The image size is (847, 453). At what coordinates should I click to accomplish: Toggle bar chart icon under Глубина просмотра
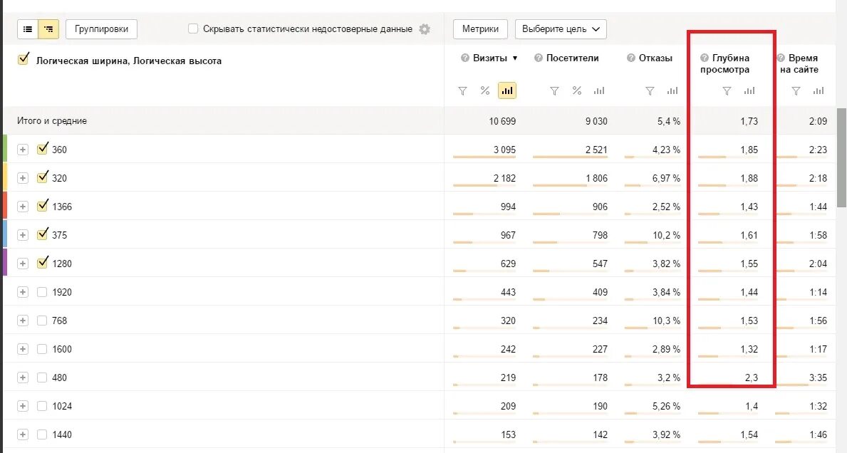point(749,90)
